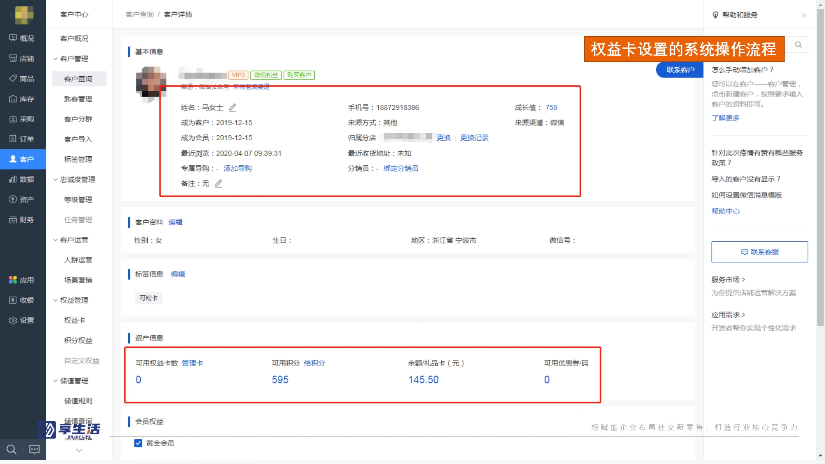Viewport: 825px width, 464px height.
Task: Open 等级管理 submenu item
Action: click(78, 200)
